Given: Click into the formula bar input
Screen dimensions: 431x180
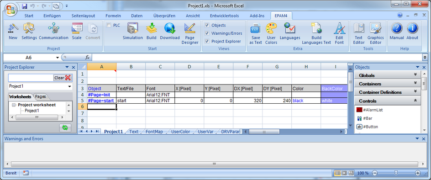Looking at the screenshot, I should [x=258, y=58].
